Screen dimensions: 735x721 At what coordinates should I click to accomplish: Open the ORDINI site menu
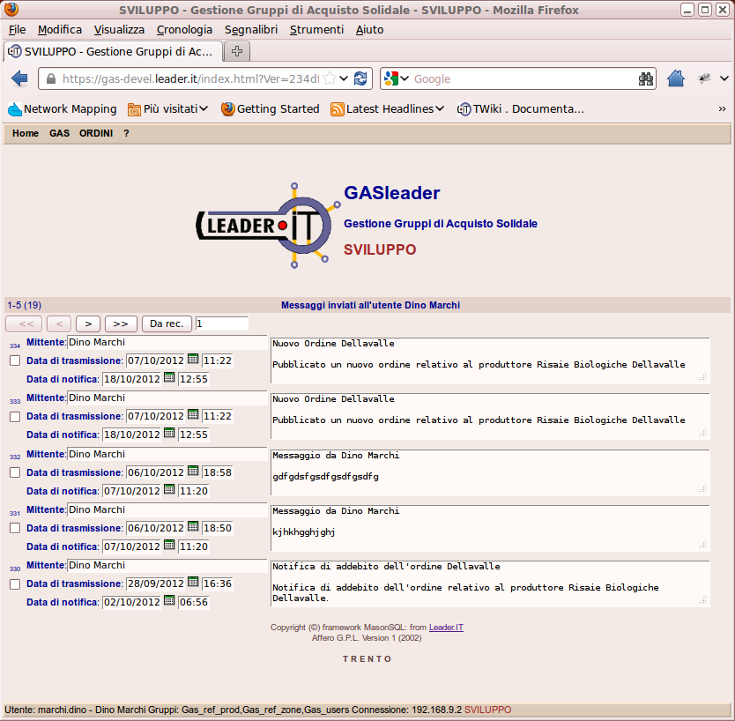click(x=96, y=133)
